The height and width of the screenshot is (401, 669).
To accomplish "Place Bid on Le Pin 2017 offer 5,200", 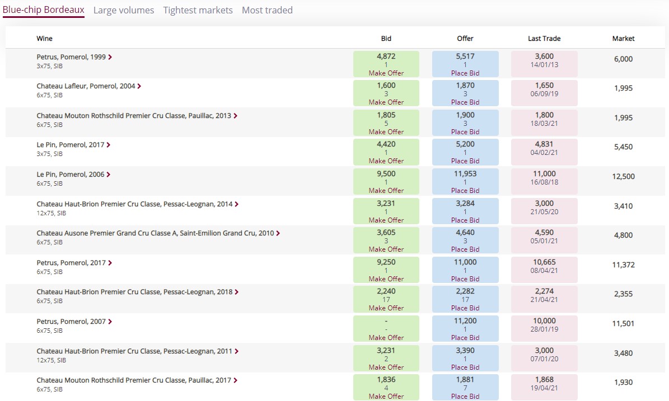I will click(x=465, y=161).
